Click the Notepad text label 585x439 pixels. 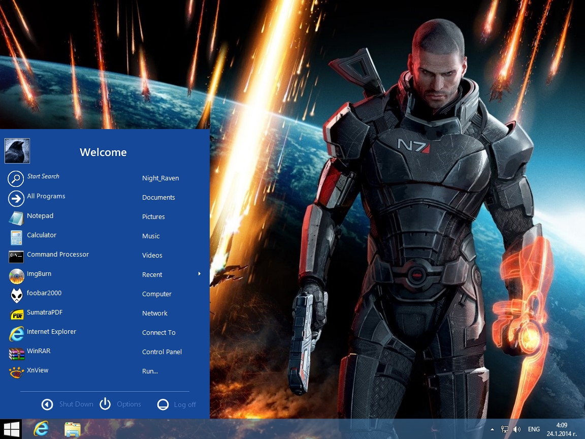click(40, 216)
